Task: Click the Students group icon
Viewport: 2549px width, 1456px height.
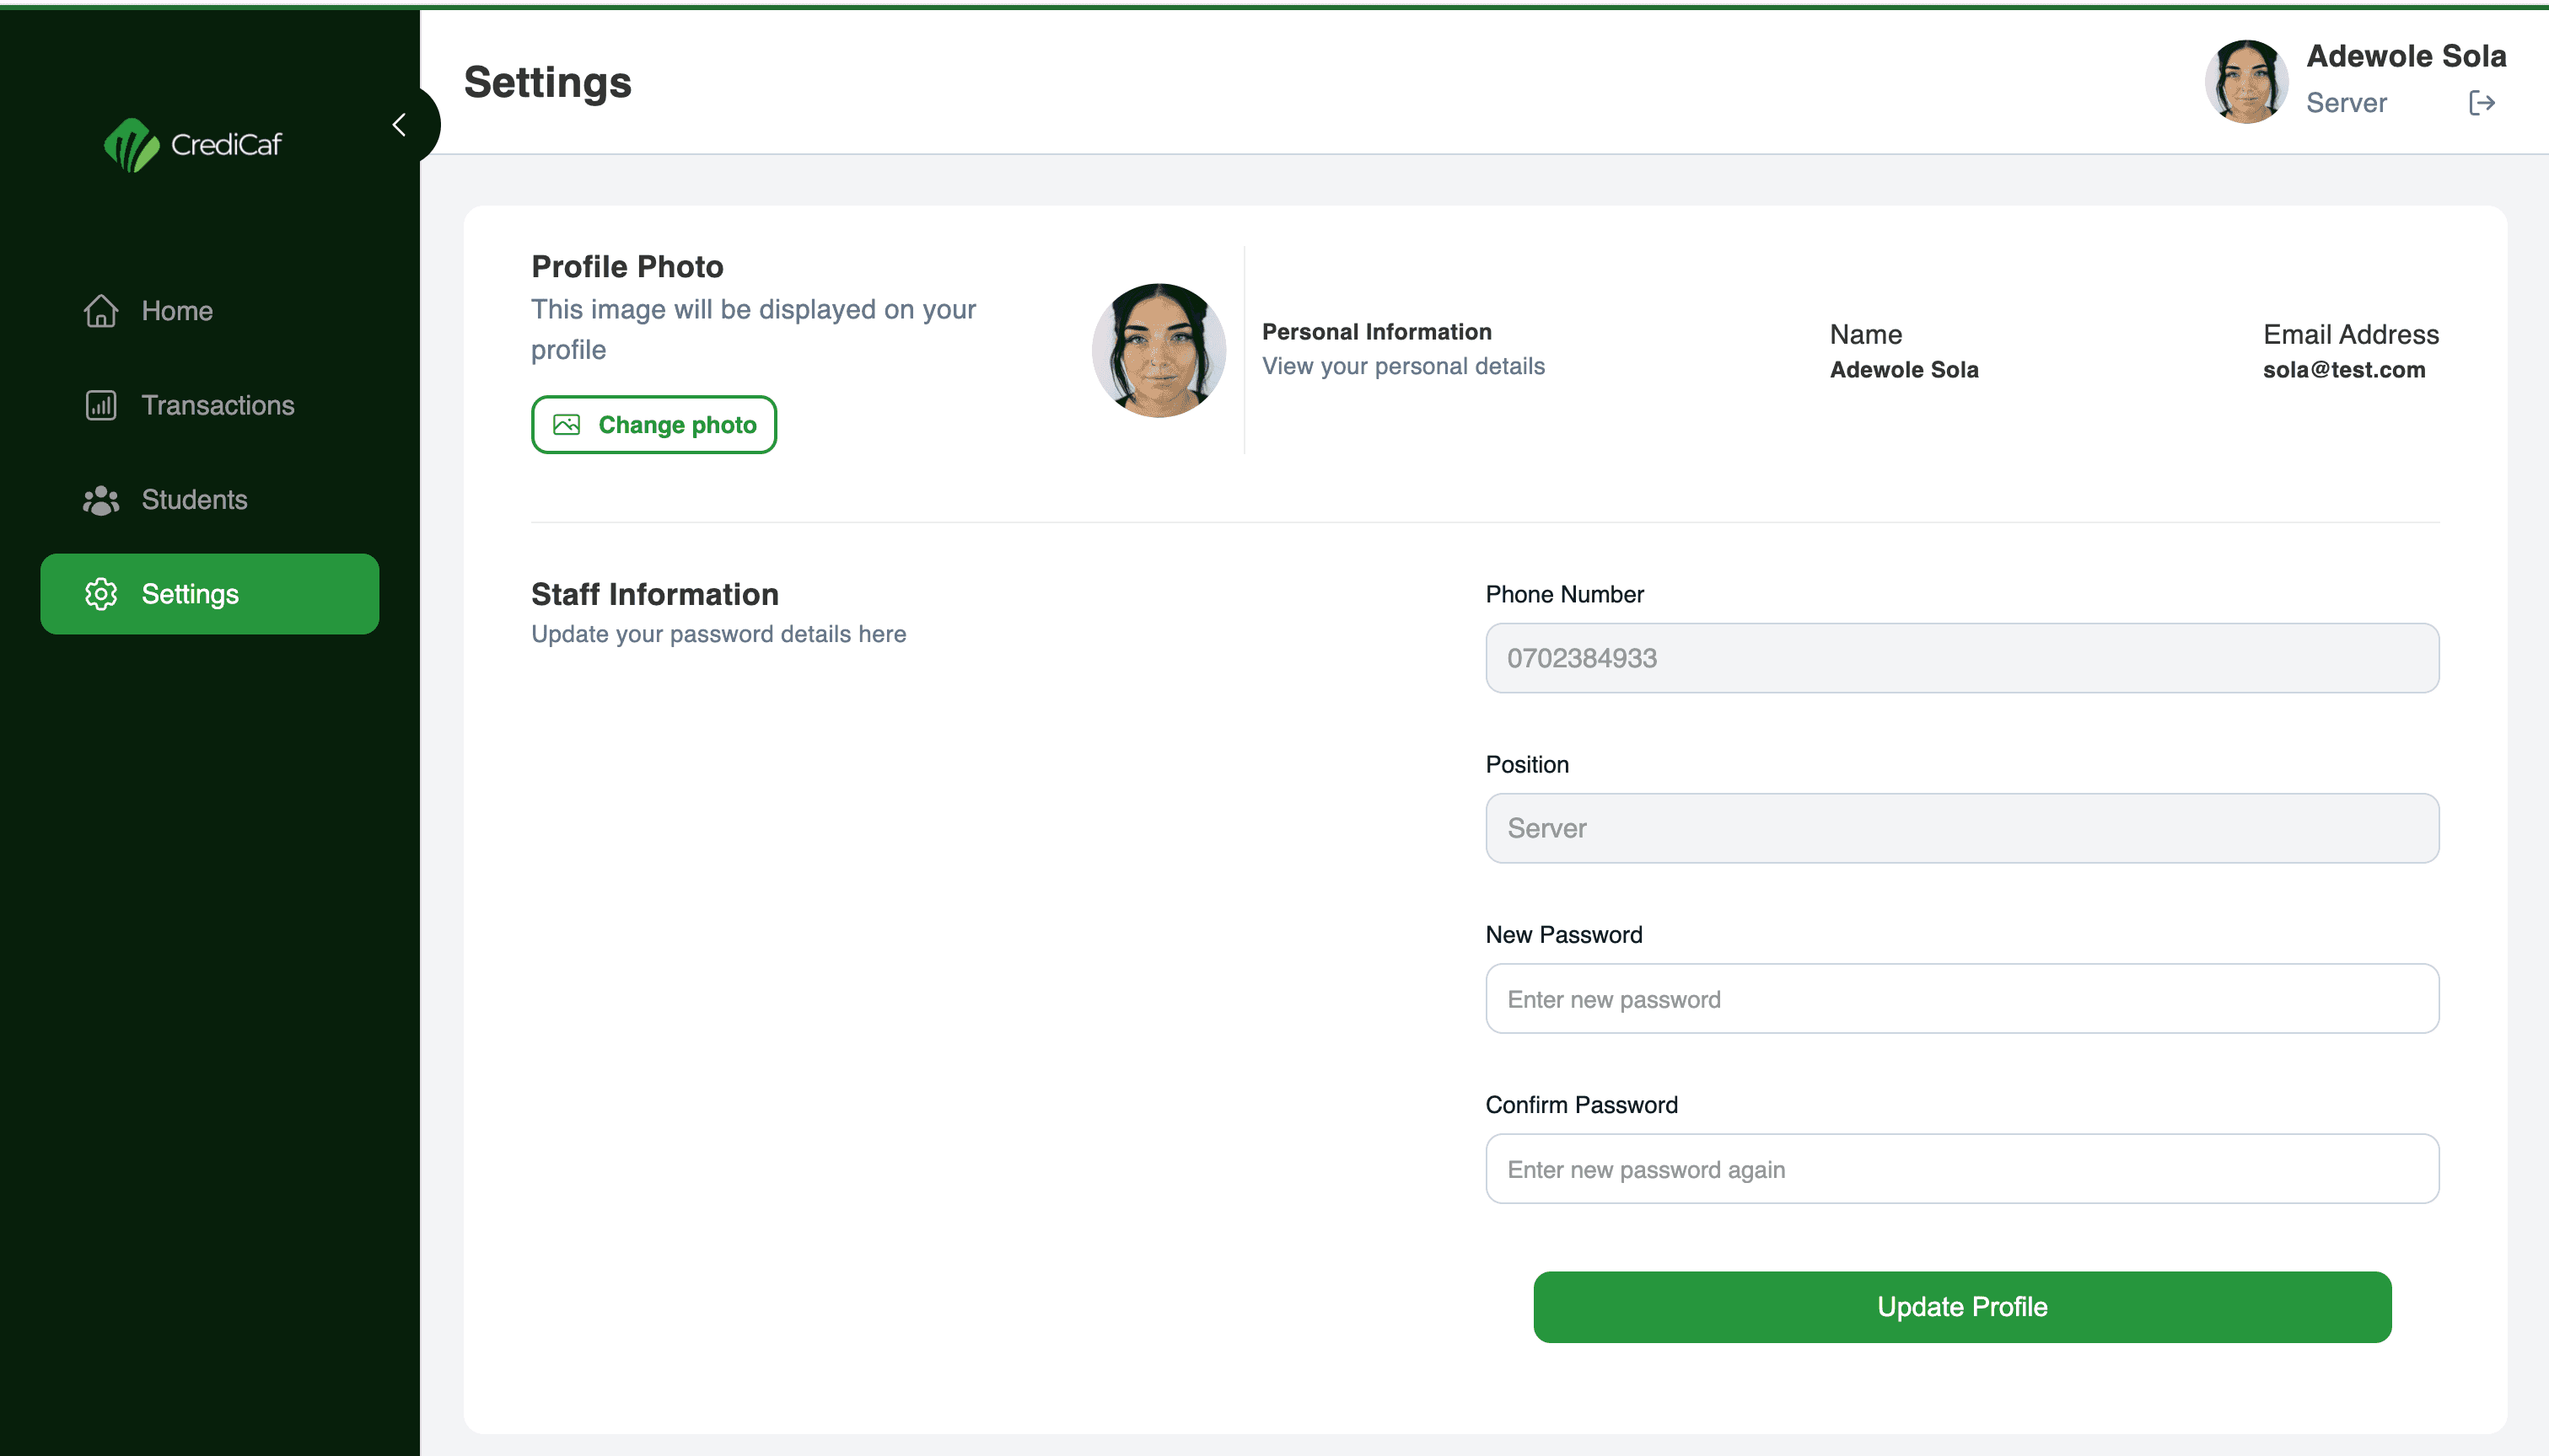Action: click(101, 500)
